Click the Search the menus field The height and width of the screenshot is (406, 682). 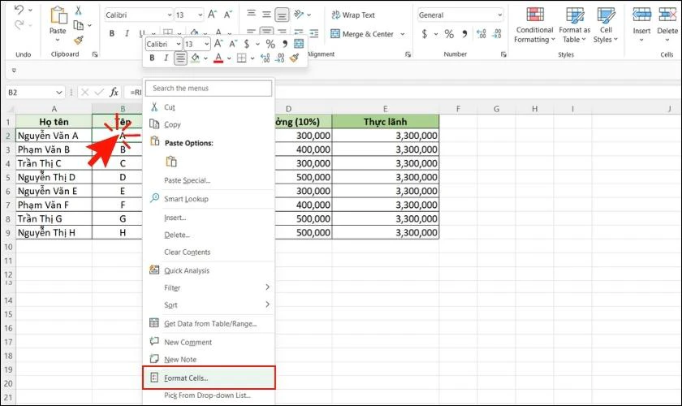tap(209, 88)
